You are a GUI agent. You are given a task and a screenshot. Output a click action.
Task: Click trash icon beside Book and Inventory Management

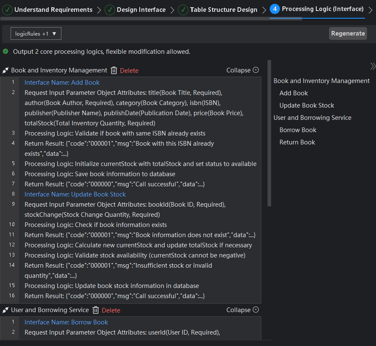click(x=114, y=70)
